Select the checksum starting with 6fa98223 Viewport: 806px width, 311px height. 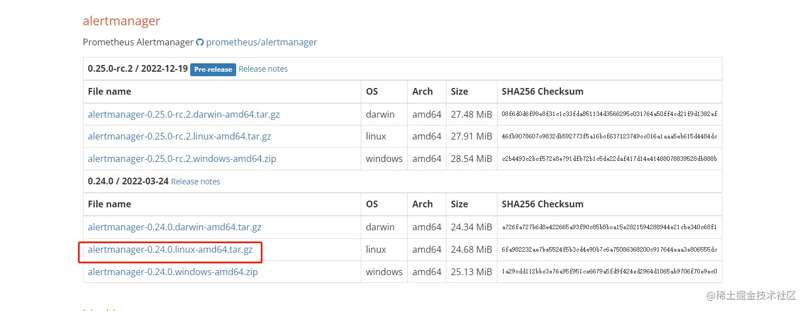tap(609, 250)
